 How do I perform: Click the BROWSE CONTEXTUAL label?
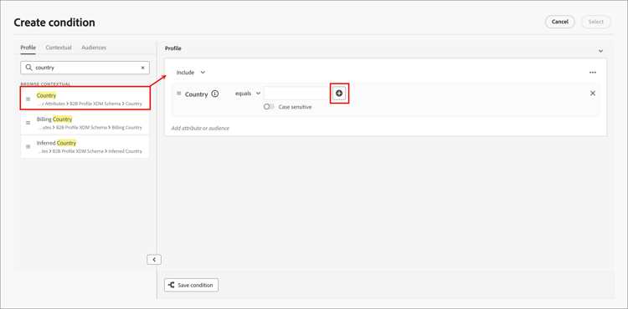pos(46,84)
